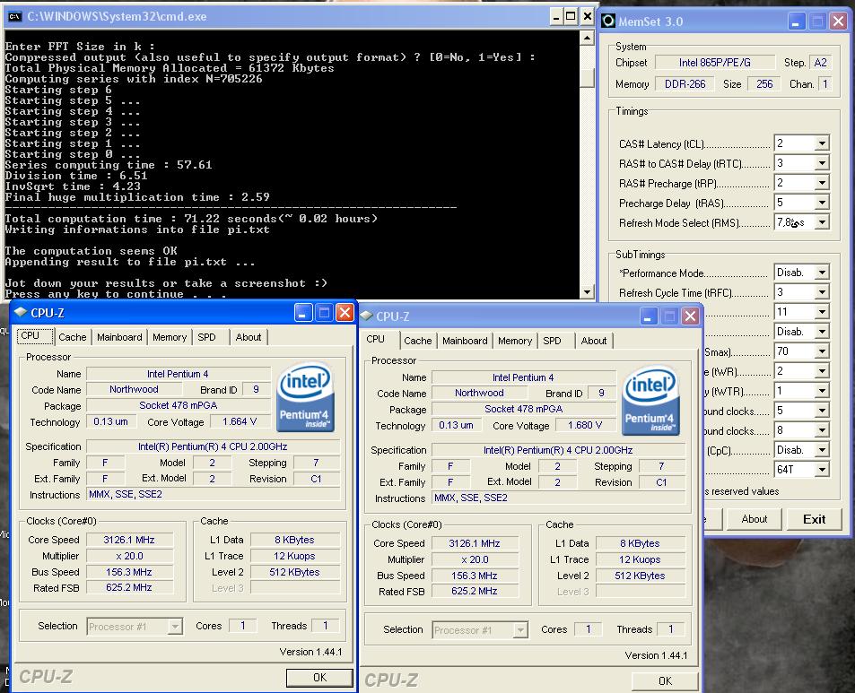
Task: Click Core Voltage 1.680 V in right CPU-Z
Action: [x=585, y=426]
